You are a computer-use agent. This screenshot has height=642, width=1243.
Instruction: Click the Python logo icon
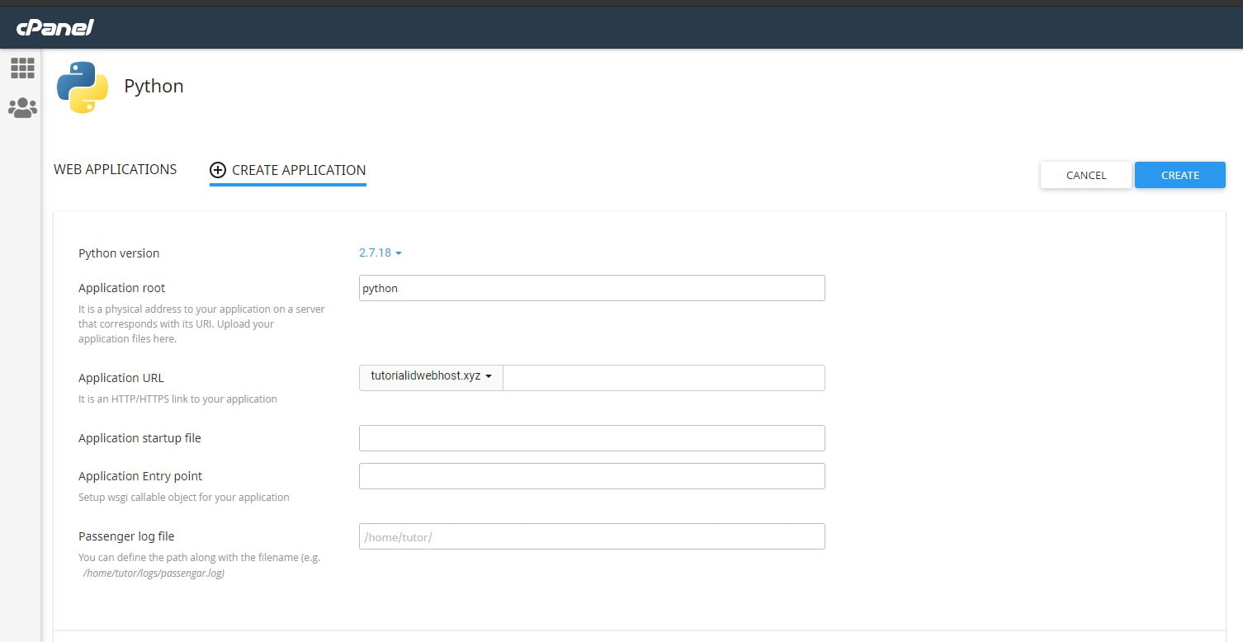[83, 87]
